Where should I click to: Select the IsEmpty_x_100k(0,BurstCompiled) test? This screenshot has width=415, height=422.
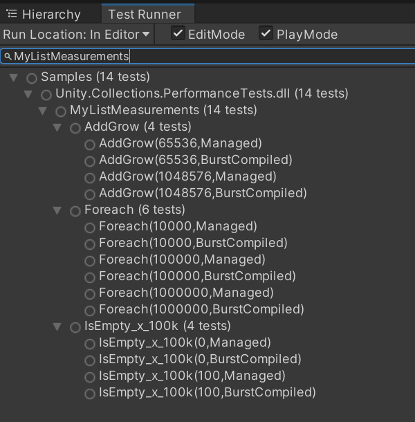[200, 359]
